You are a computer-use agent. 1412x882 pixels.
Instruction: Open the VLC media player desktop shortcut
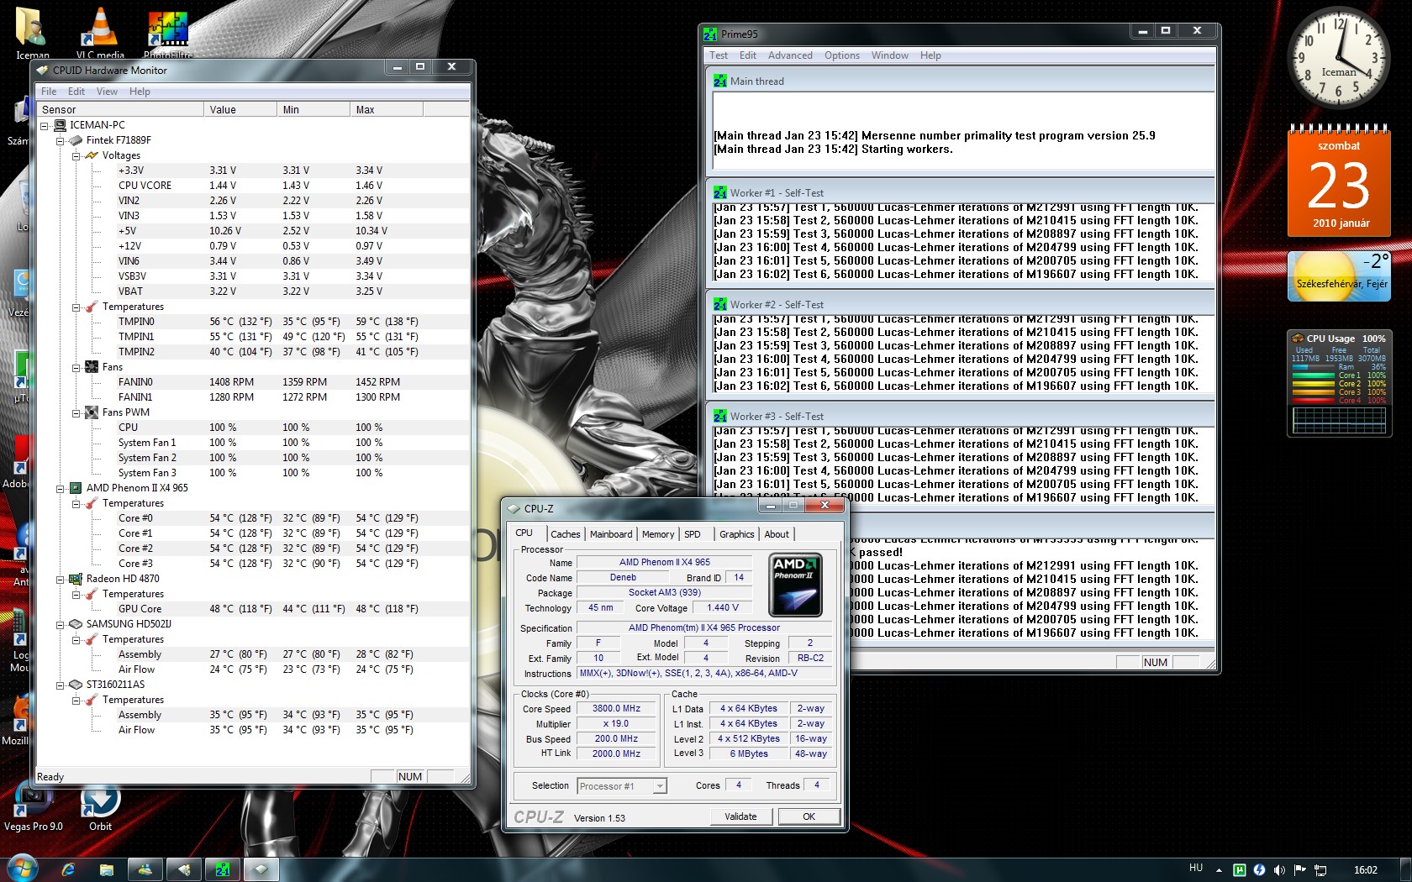(x=100, y=34)
